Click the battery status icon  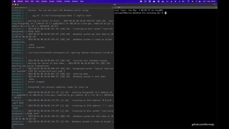(184, 1)
